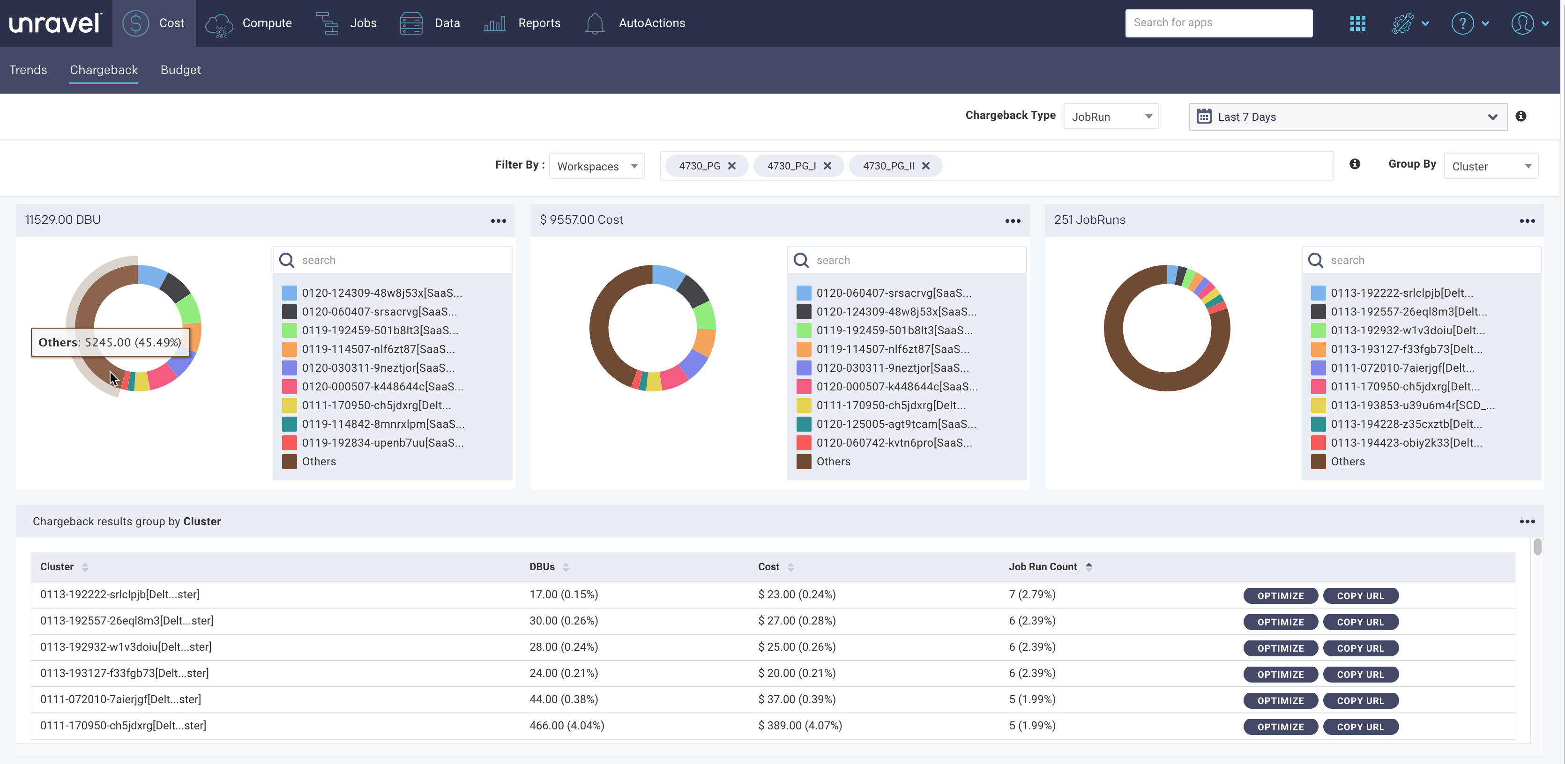Image resolution: width=1565 pixels, height=764 pixels.
Task: Click the results table vertical scrollbar
Action: (1537, 546)
